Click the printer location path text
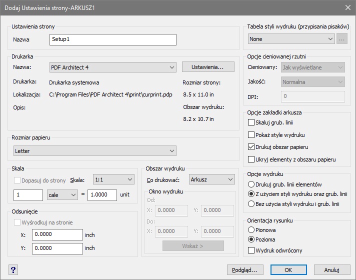 click(110, 94)
